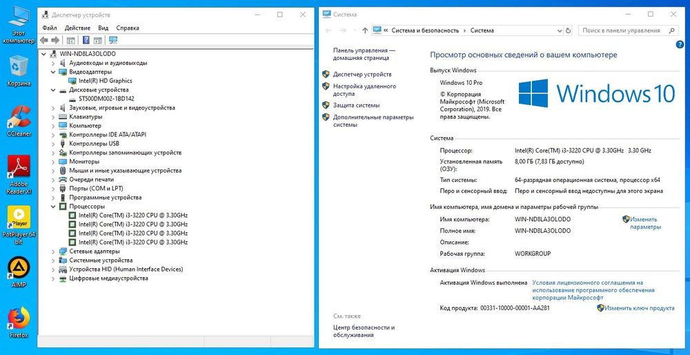Screen dimensions: 690x355
Task: Open the Действие menu
Action: point(77,28)
